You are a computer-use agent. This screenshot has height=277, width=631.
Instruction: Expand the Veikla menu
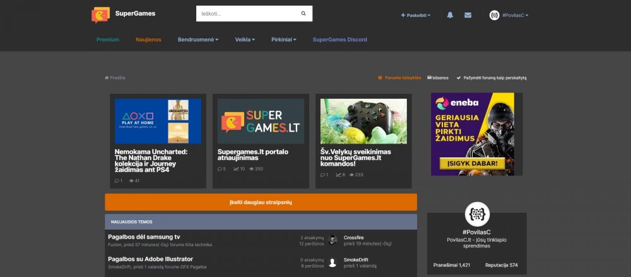pos(245,40)
